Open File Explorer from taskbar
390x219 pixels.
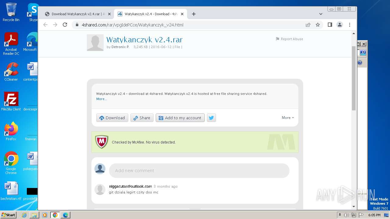coord(34,215)
